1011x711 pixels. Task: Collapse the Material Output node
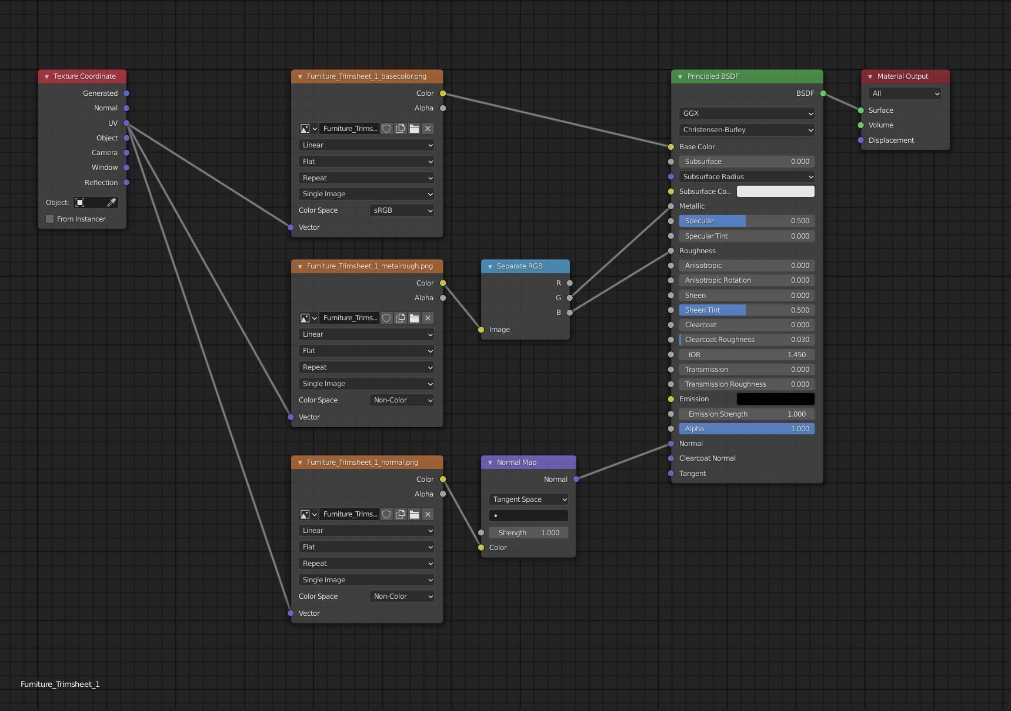[x=870, y=76]
